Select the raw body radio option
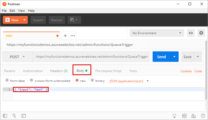Image resolution: width=208 pixels, height=120 pixels. point(77,80)
